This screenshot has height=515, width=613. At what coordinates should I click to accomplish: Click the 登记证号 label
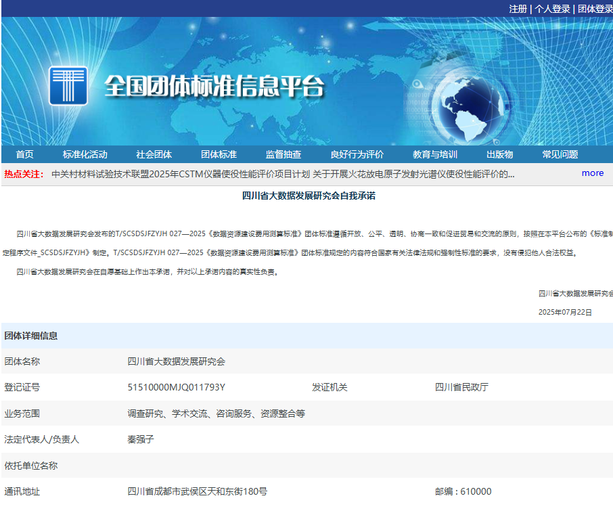pos(22,387)
